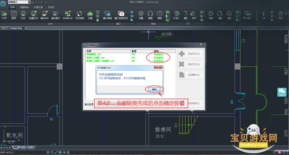
Task: Click 确定 in the PDF转换DWG message box
Action: coord(154,89)
